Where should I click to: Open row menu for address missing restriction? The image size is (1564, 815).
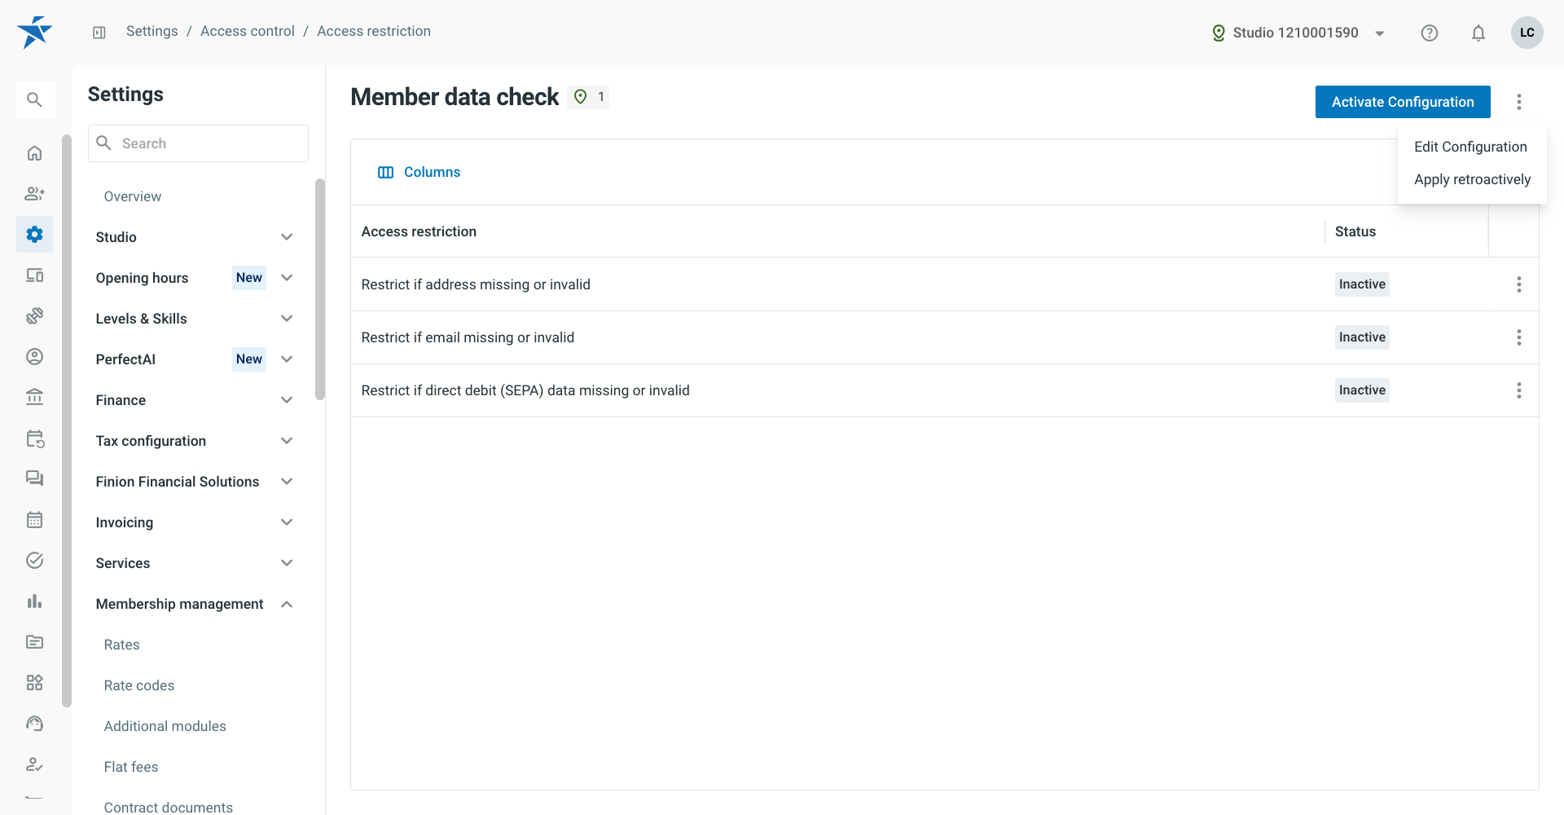1519,284
